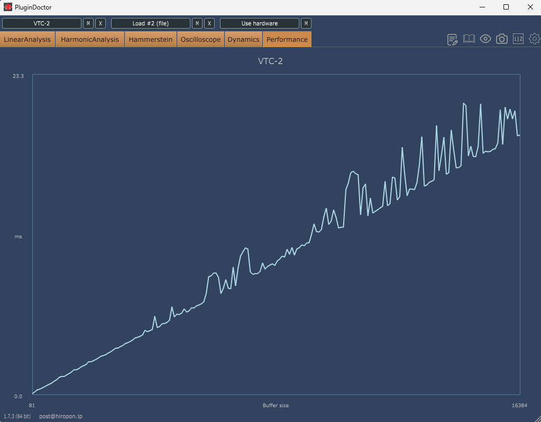Switch to HarmonicAnalysis tab
This screenshot has height=422, width=541.
[90, 39]
